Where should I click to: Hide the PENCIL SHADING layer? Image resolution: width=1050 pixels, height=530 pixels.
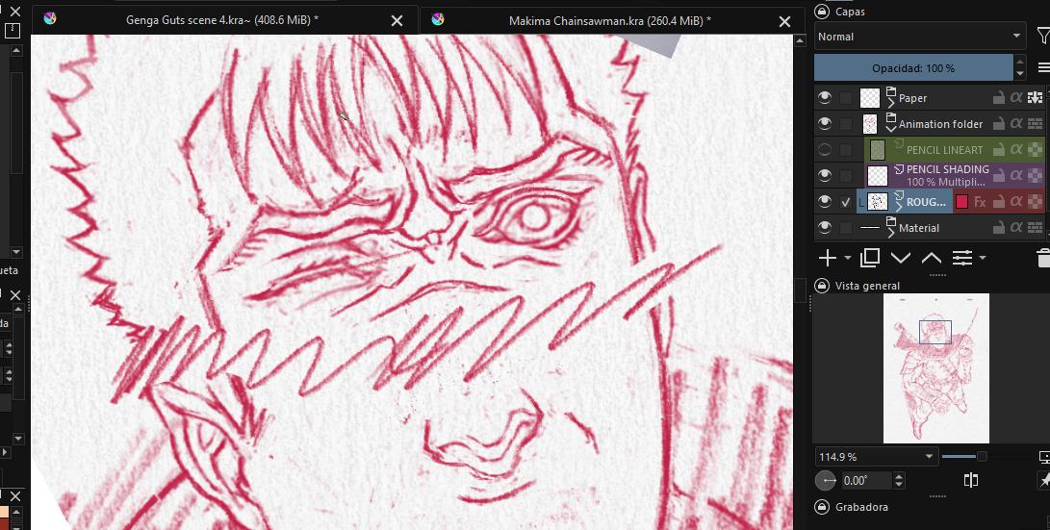tap(825, 175)
